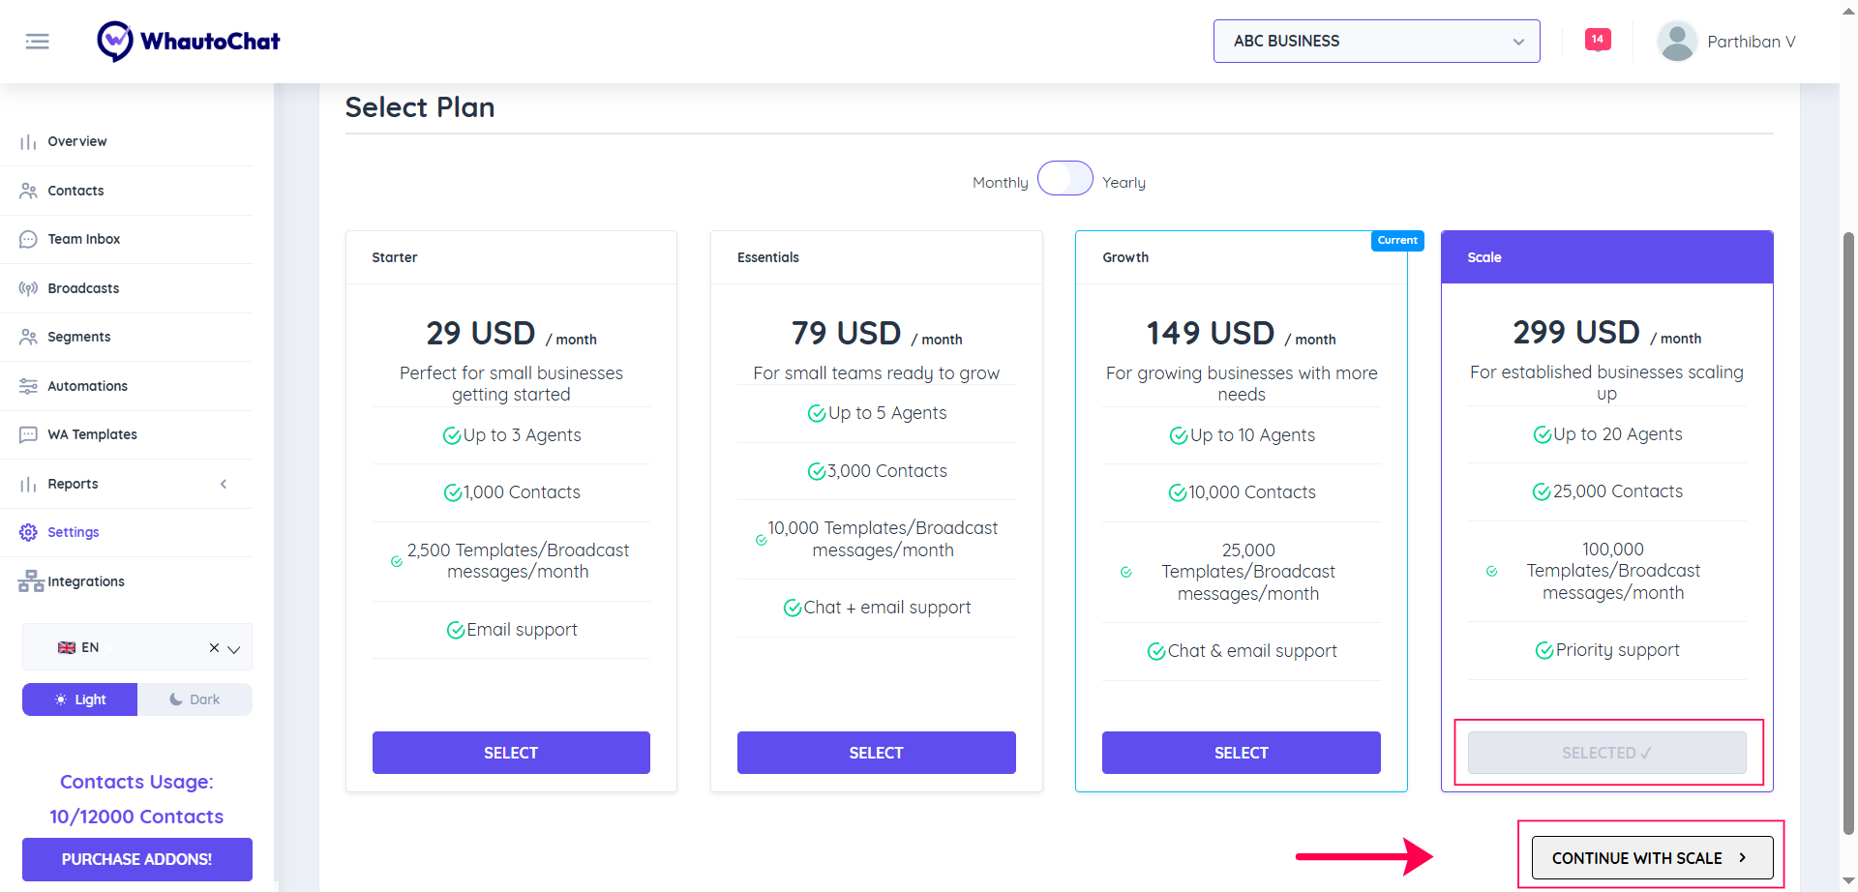The image size is (1858, 892).
Task: Open the notifications badge showing 14
Action: (1597, 40)
